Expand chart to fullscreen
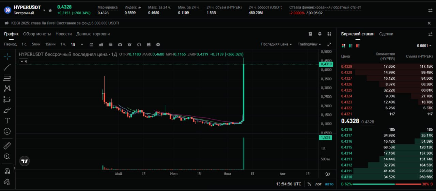The image size is (436, 191). 329,45
